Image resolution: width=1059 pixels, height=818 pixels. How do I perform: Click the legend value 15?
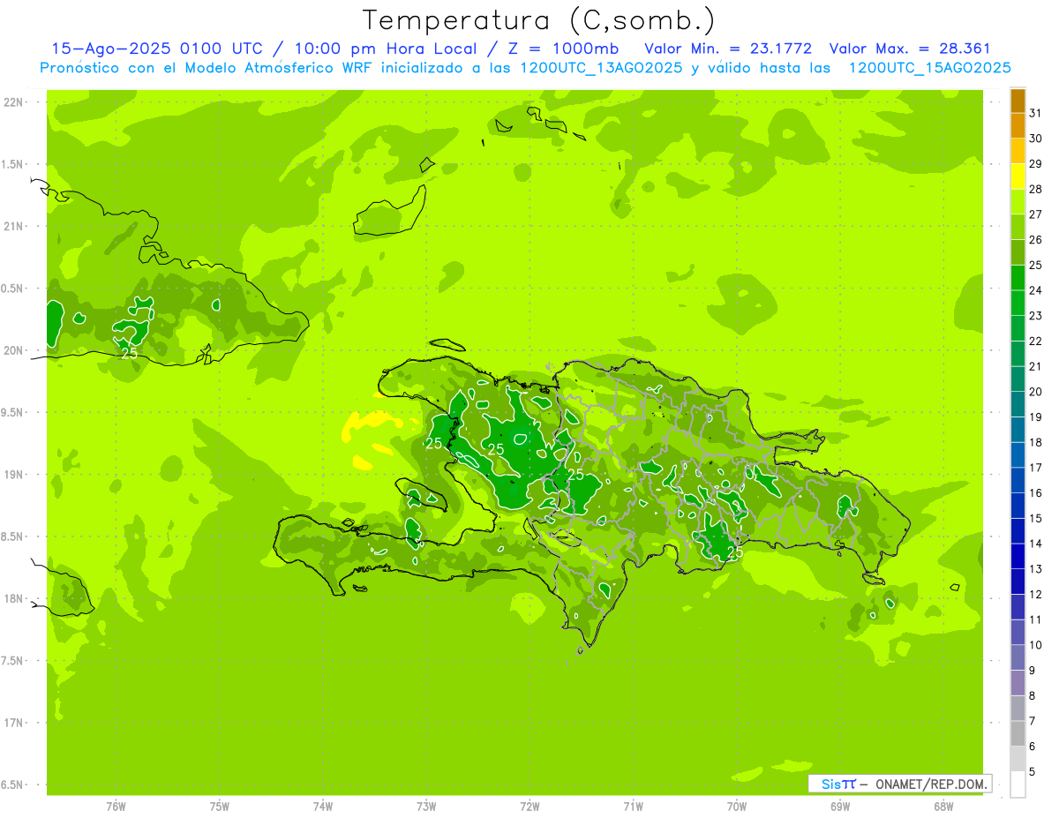click(x=1036, y=518)
